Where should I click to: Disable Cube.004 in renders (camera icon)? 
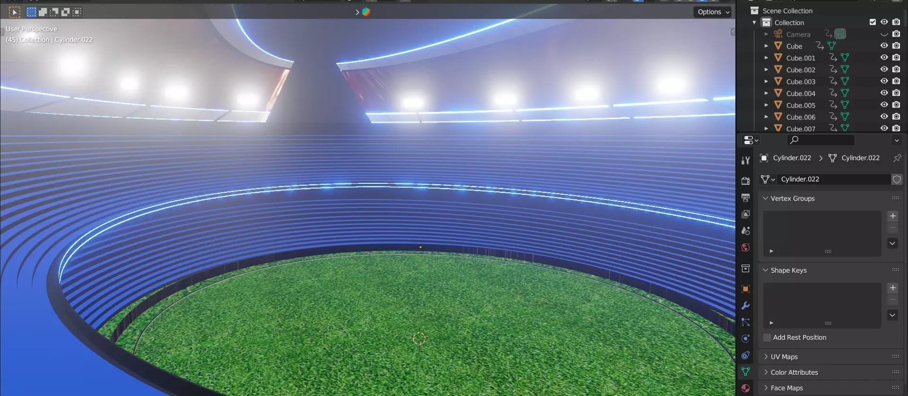click(896, 93)
